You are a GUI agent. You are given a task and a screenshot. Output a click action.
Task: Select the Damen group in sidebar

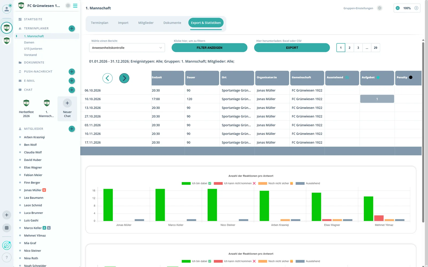29,42
